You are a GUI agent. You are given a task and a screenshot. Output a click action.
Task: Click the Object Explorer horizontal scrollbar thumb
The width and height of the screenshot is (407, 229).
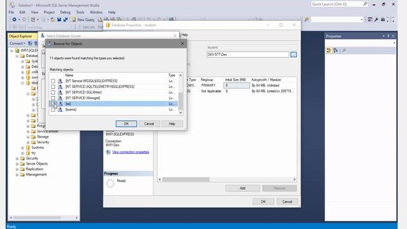tap(37, 218)
